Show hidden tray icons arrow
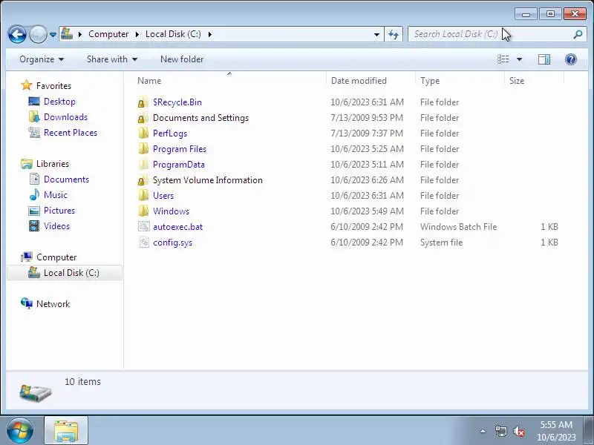Viewport: 594px width, 445px height. (483, 431)
